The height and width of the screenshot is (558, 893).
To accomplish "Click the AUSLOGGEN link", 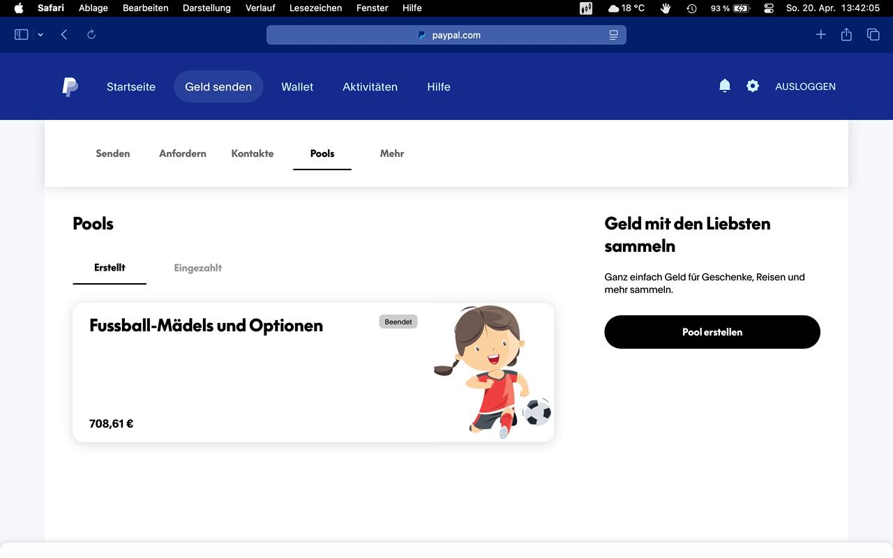I will 805,86.
